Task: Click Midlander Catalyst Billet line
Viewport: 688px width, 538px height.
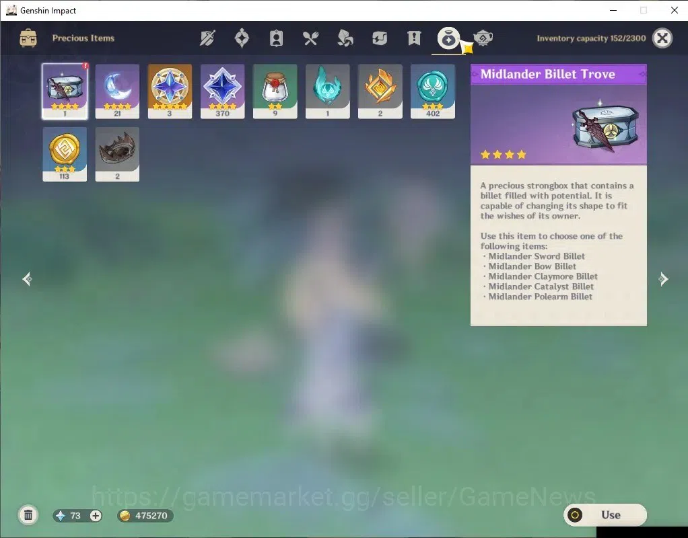Action: pyautogui.click(x=541, y=286)
